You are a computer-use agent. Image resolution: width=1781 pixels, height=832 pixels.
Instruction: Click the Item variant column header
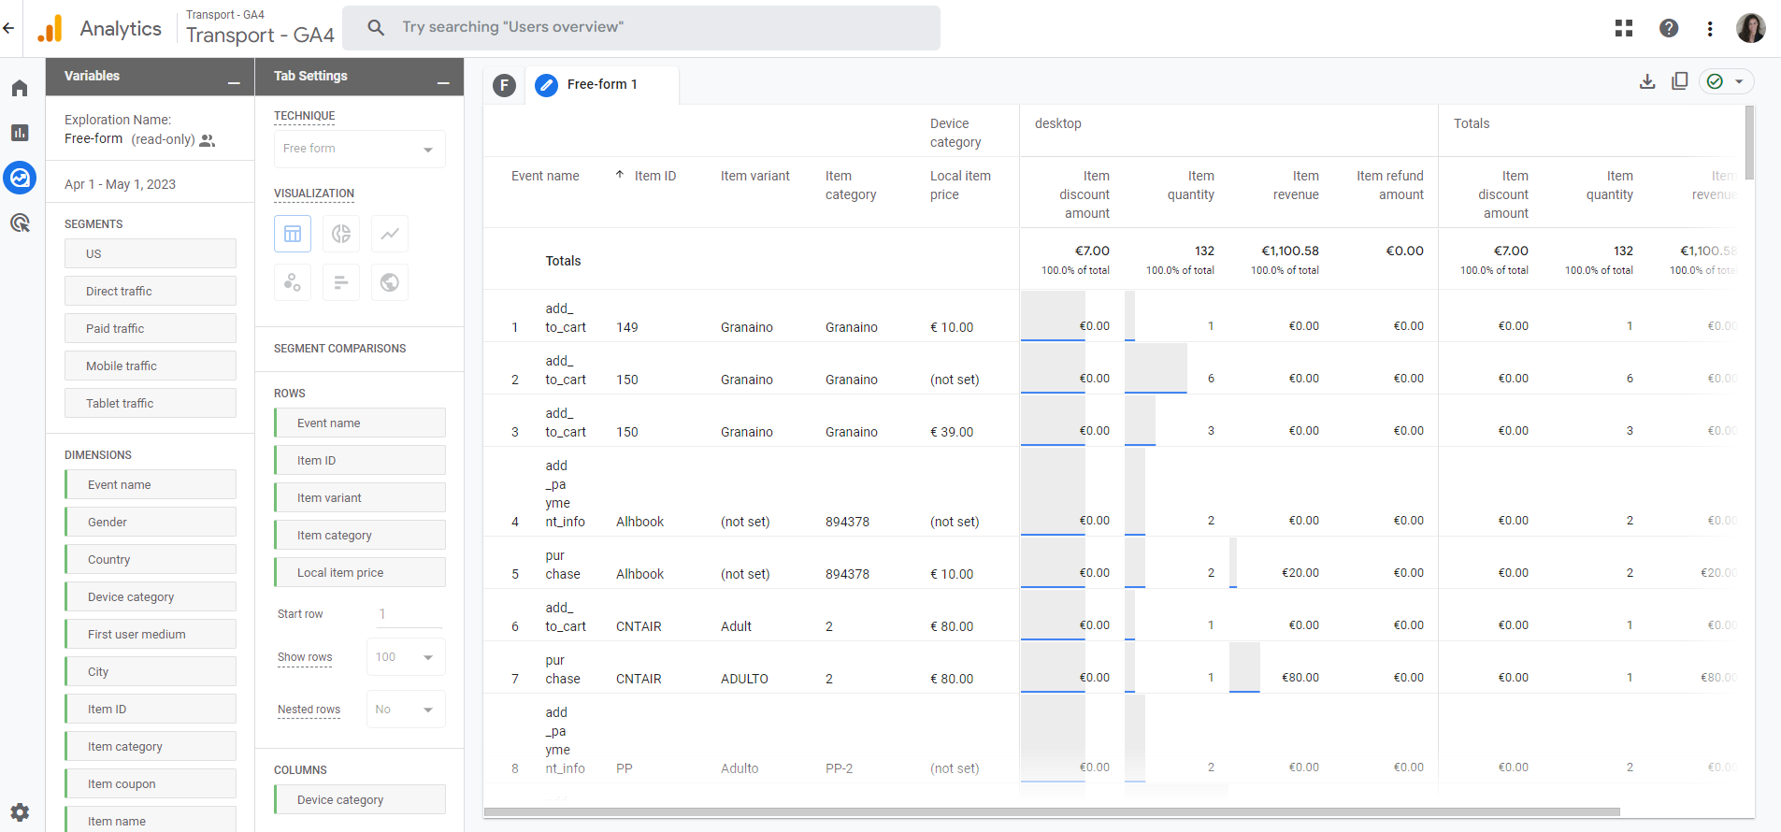(754, 176)
